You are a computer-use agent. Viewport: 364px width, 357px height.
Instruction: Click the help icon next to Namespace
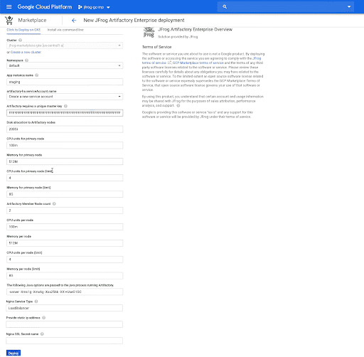[x=26, y=60]
